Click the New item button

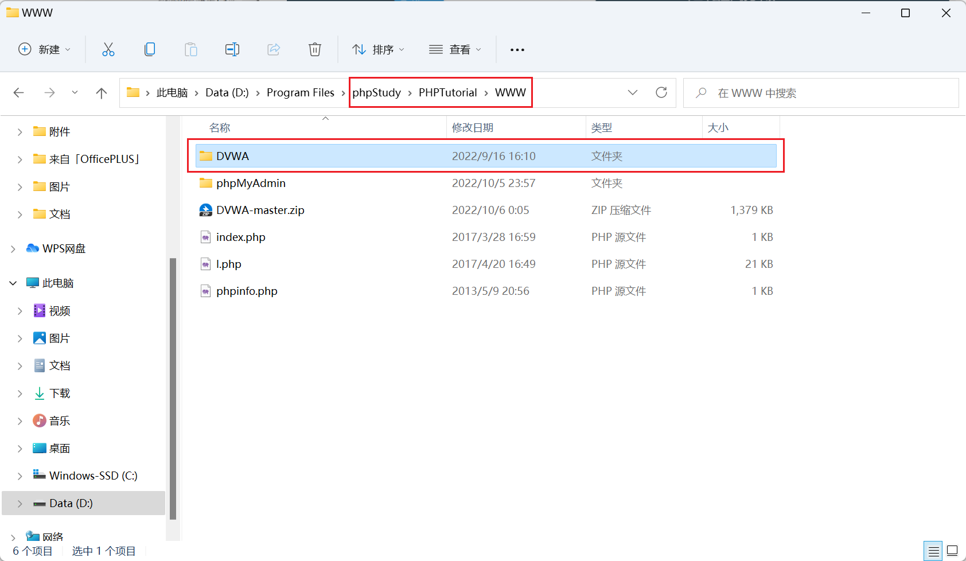coord(44,50)
